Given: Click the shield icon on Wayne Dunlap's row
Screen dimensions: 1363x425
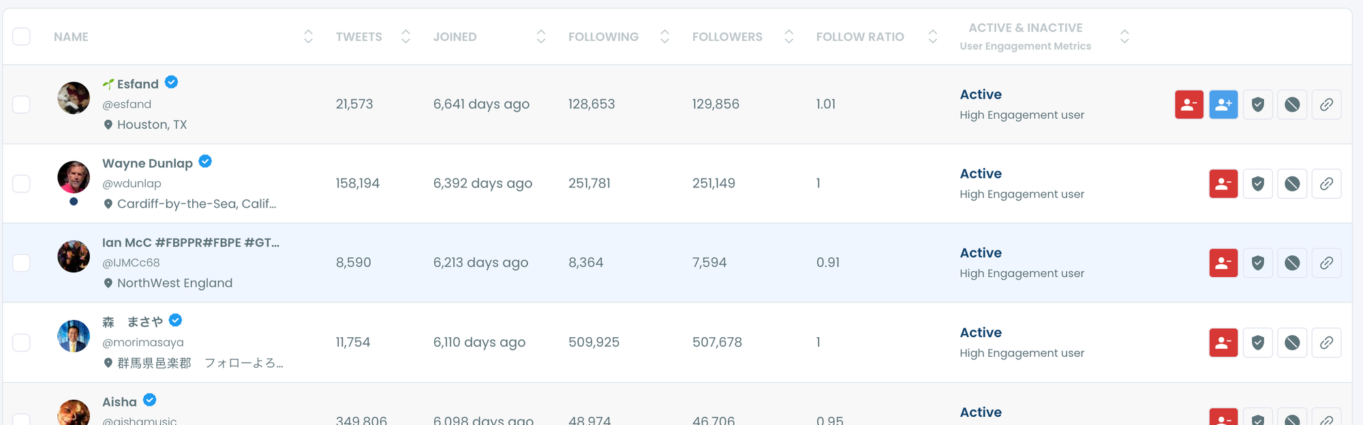Looking at the screenshot, I should (1257, 183).
